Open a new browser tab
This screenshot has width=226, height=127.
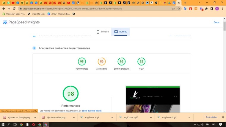(x=185, y=3)
